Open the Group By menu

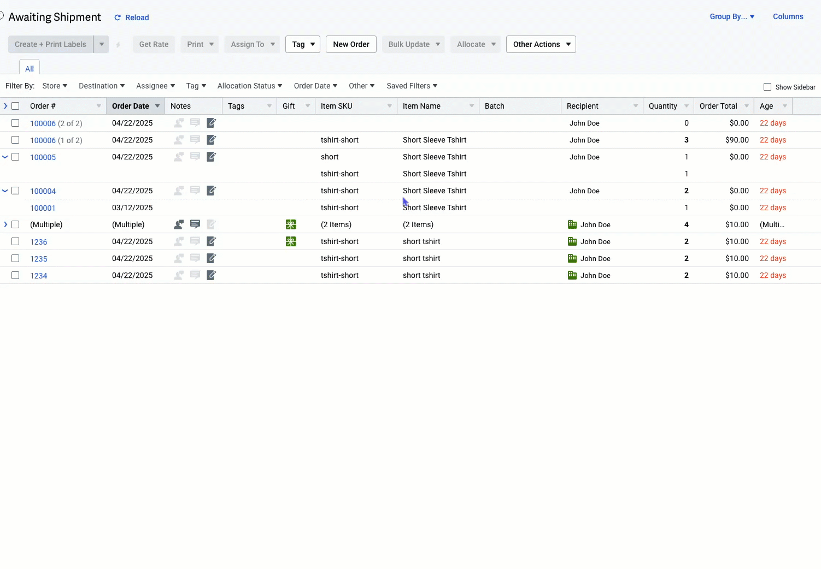point(732,16)
